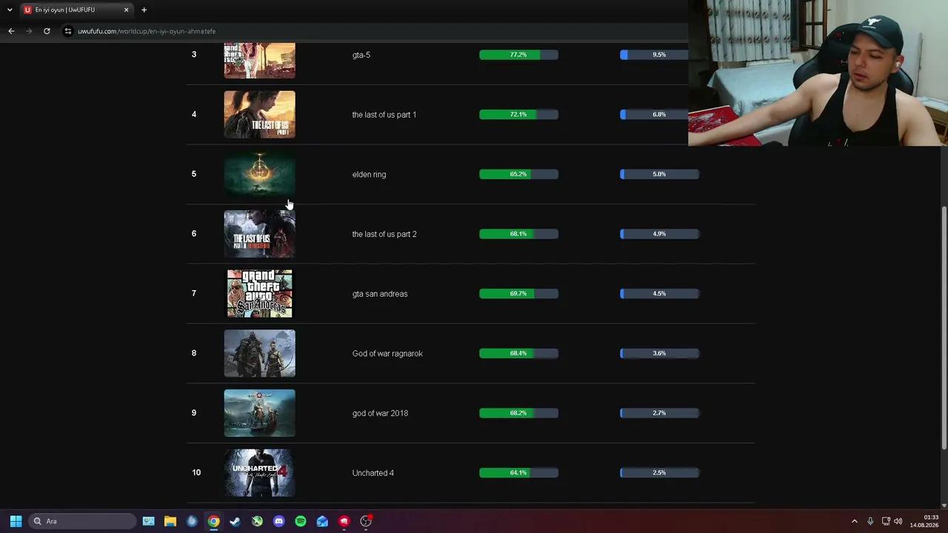This screenshot has width=948, height=533.
Task: Click the Uncharted 4 thumbnail
Action: click(x=259, y=473)
